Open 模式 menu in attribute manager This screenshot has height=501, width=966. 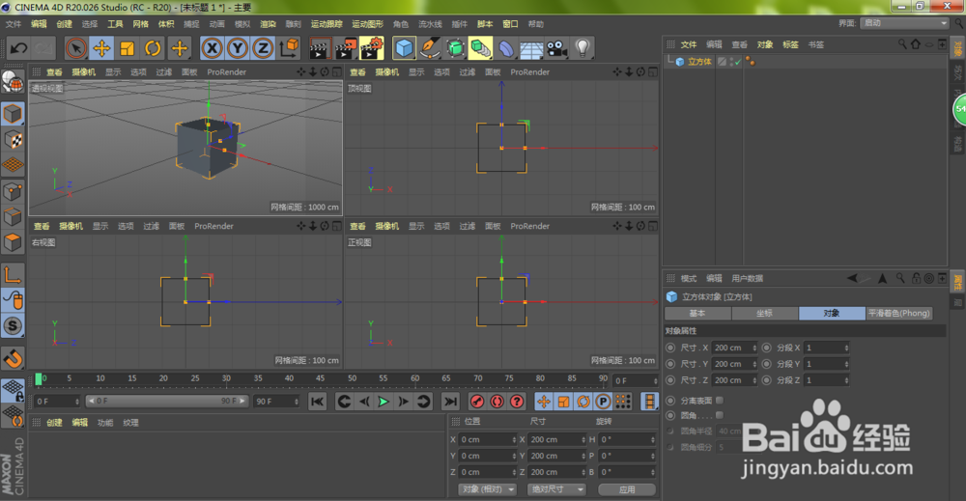[x=688, y=278]
